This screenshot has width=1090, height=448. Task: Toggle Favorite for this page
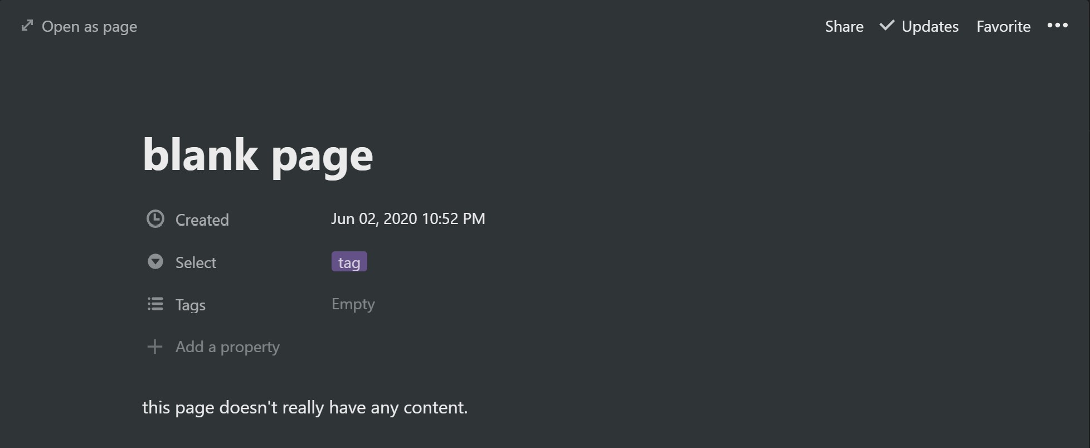pos(1004,26)
